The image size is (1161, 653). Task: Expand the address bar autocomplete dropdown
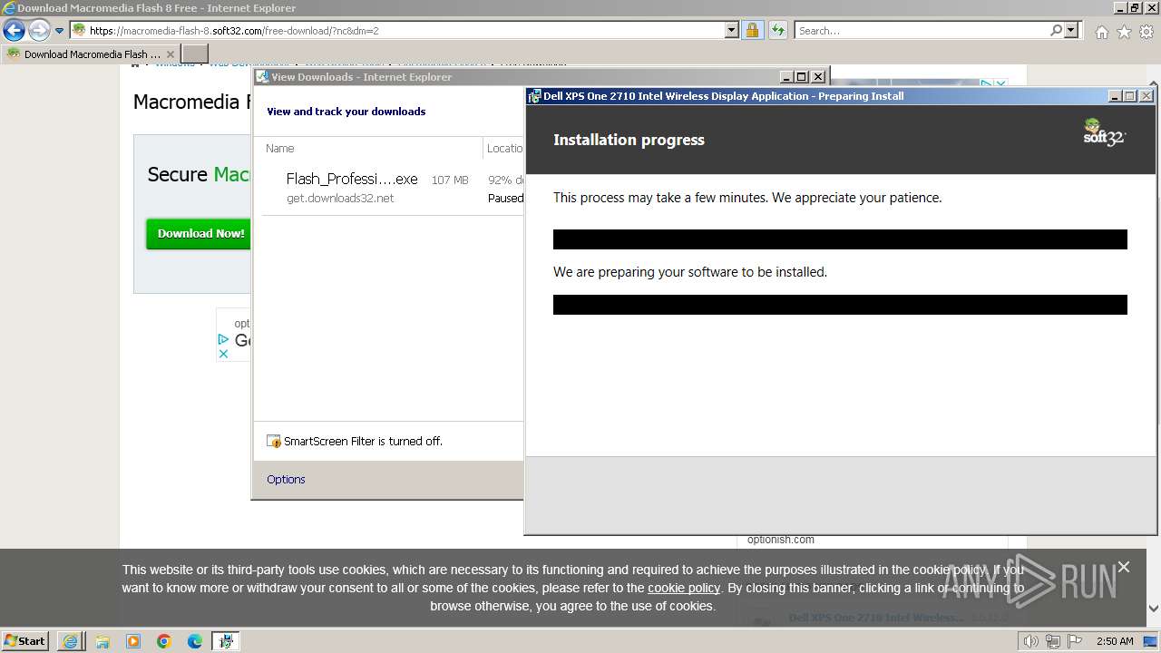coord(732,30)
